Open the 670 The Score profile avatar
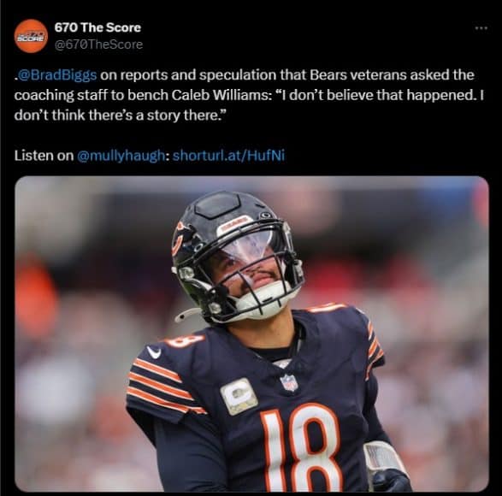The image size is (502, 496). point(31,36)
